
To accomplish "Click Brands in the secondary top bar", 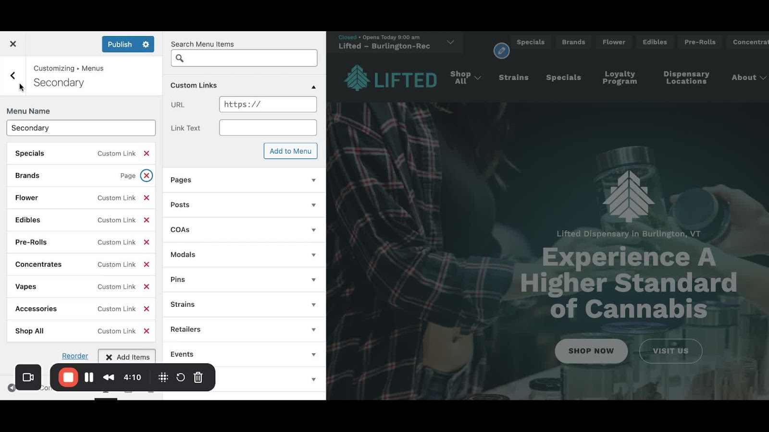I will coord(573,42).
